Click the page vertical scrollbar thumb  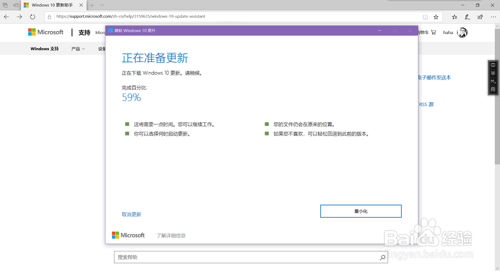pyautogui.click(x=497, y=96)
